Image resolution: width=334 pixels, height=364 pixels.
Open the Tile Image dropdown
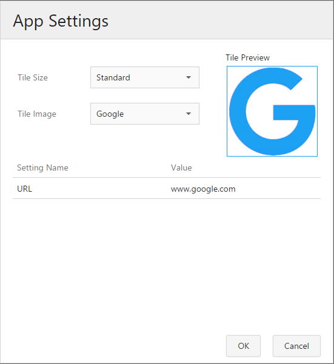click(145, 114)
